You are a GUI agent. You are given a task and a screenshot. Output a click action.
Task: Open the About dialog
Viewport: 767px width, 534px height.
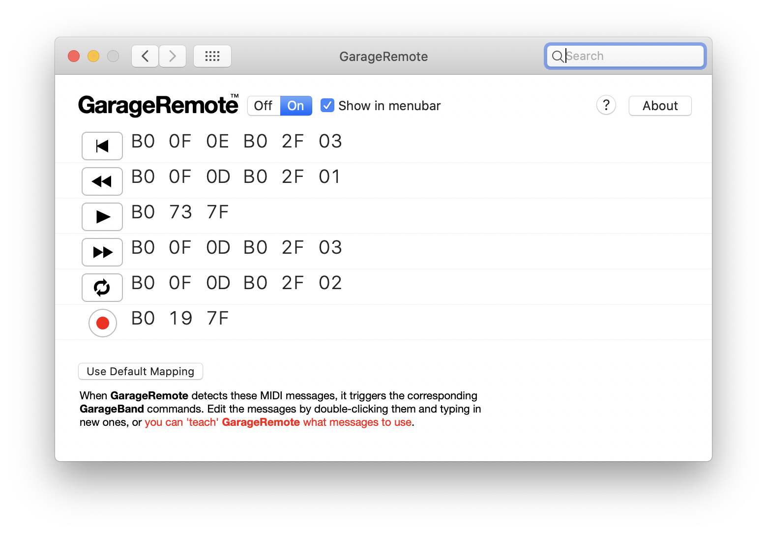(x=660, y=106)
